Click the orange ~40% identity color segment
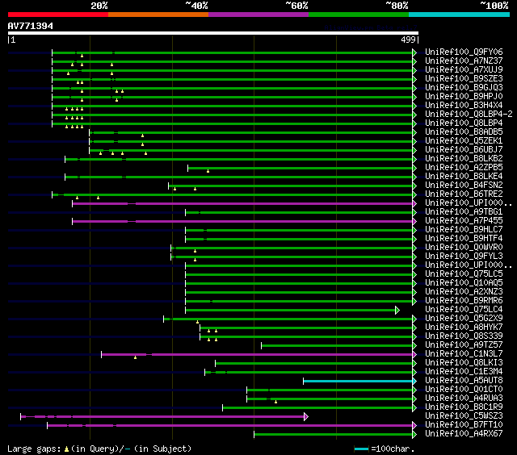The height and width of the screenshot is (455, 517). tap(158, 15)
